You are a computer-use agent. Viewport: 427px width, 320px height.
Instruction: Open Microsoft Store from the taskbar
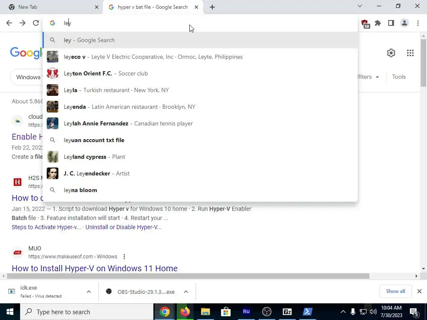[x=226, y=312]
